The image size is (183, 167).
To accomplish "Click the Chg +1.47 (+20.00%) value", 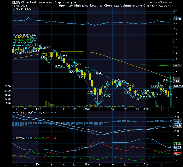I will tap(157, 5).
